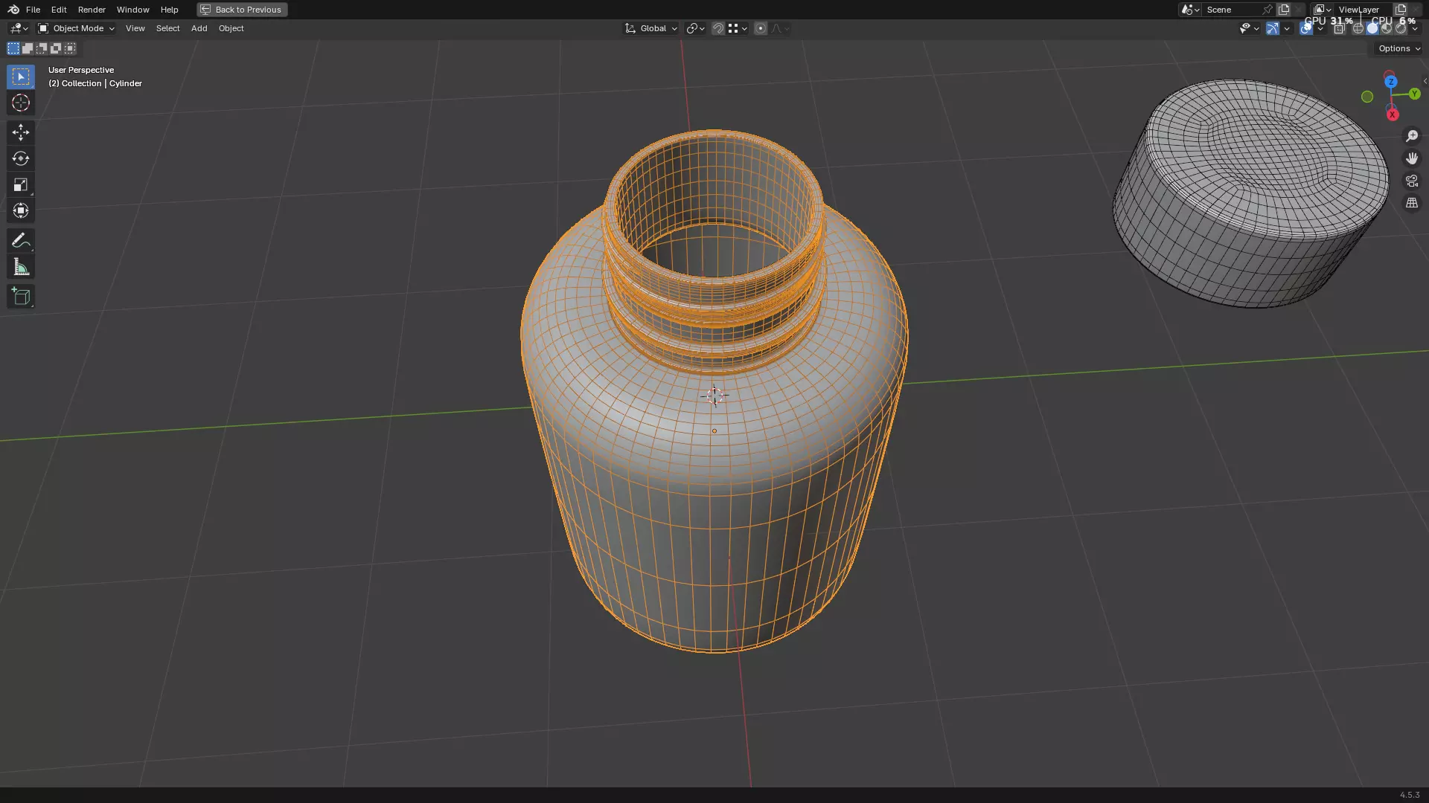Select the Add Cube tool
Image resolution: width=1429 pixels, height=803 pixels.
coord(21,296)
